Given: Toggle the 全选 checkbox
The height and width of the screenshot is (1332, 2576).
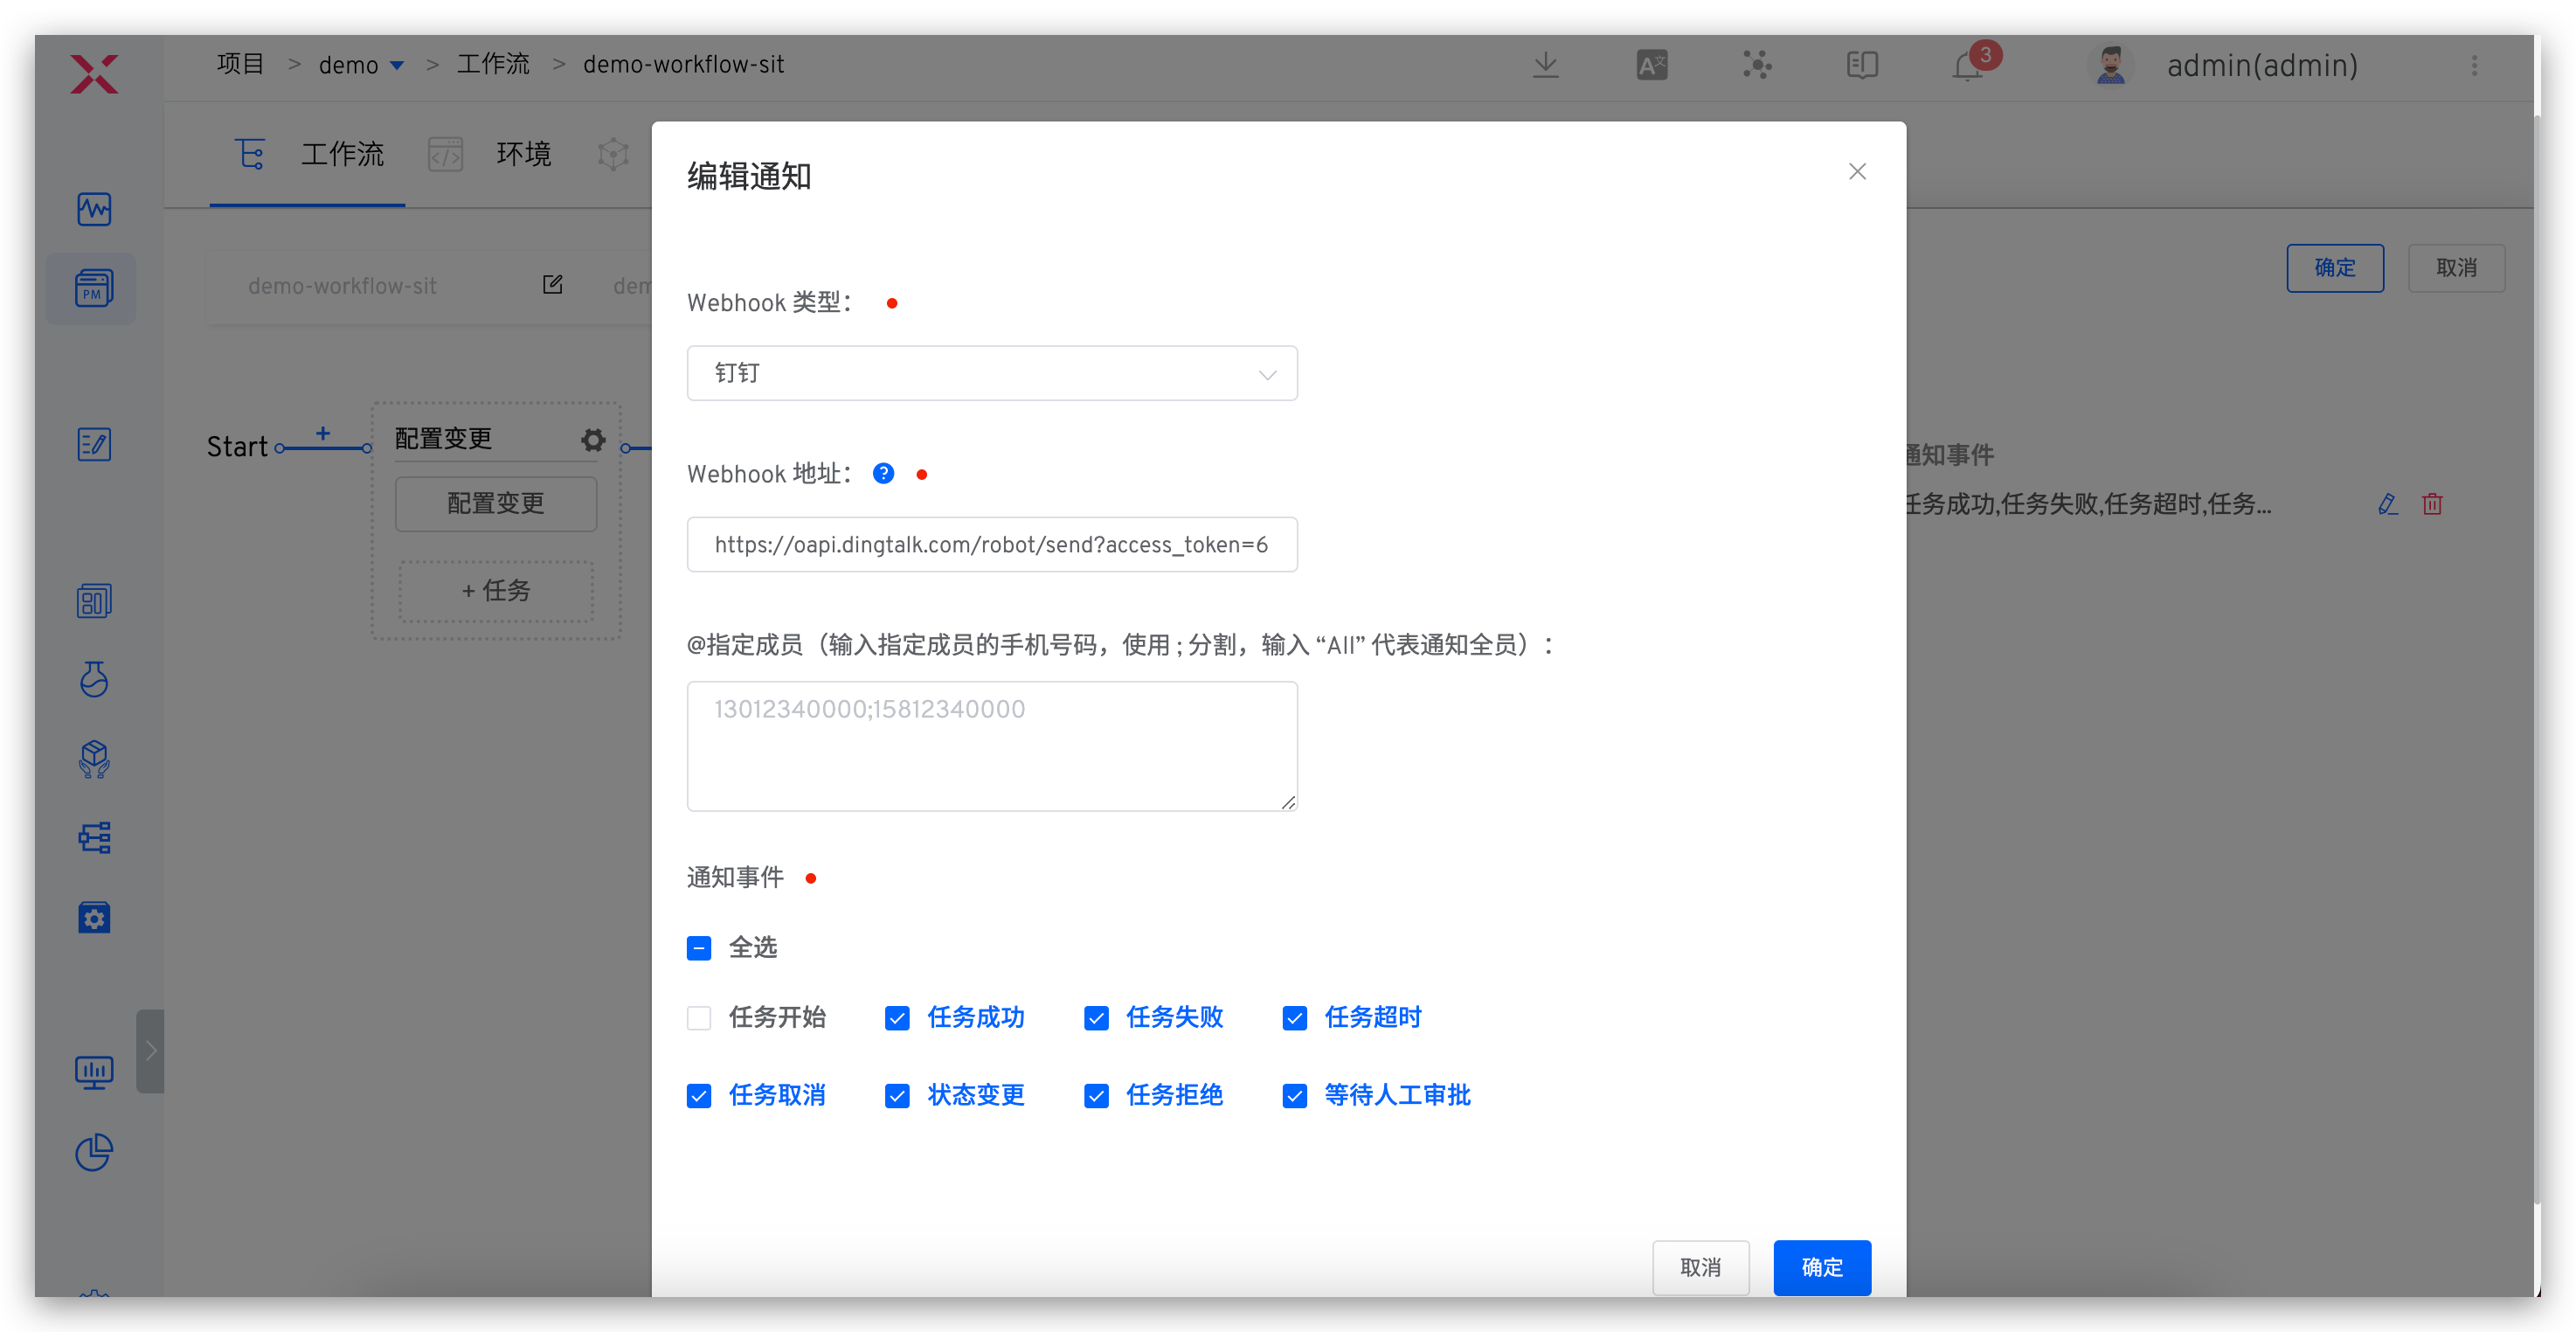Looking at the screenshot, I should pyautogui.click(x=699, y=947).
